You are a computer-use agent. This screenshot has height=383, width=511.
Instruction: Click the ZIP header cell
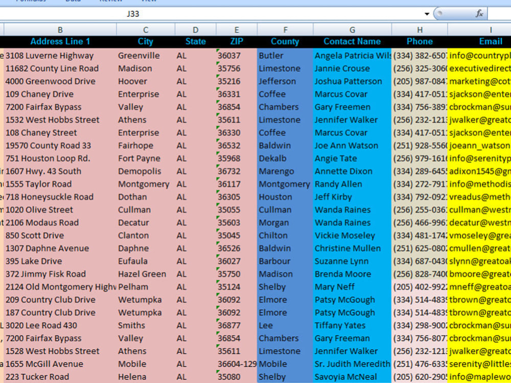237,42
